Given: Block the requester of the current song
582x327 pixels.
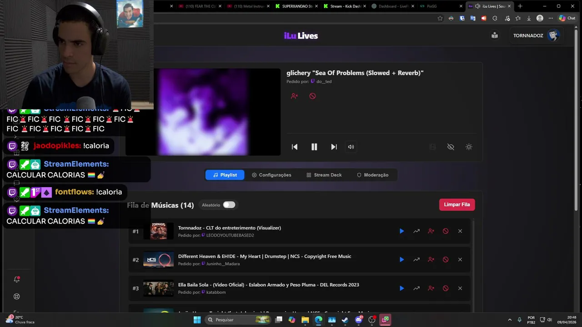Looking at the screenshot, I should [x=294, y=96].
